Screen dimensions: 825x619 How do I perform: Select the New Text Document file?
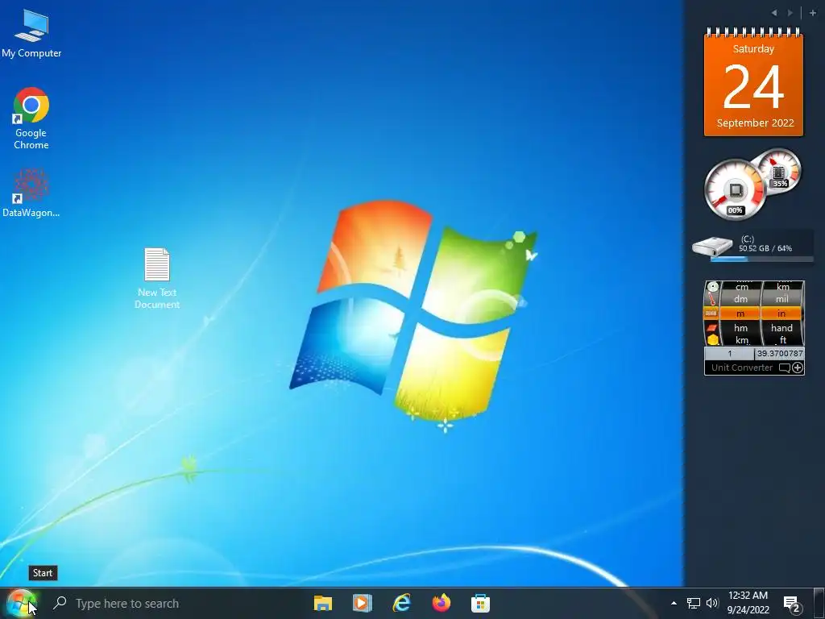click(157, 278)
